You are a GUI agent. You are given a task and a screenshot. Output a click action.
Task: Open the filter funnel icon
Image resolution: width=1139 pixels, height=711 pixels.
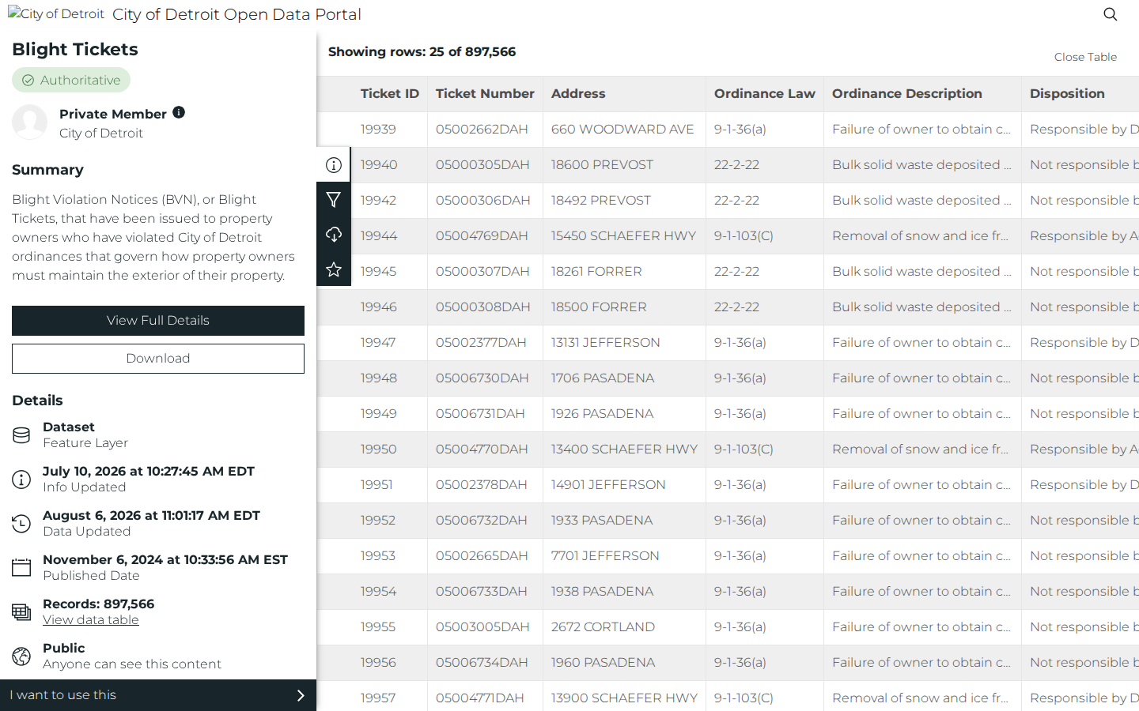pyautogui.click(x=334, y=200)
